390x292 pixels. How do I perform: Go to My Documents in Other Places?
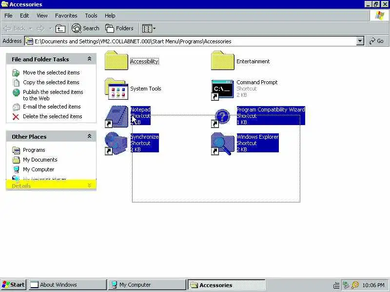click(40, 160)
